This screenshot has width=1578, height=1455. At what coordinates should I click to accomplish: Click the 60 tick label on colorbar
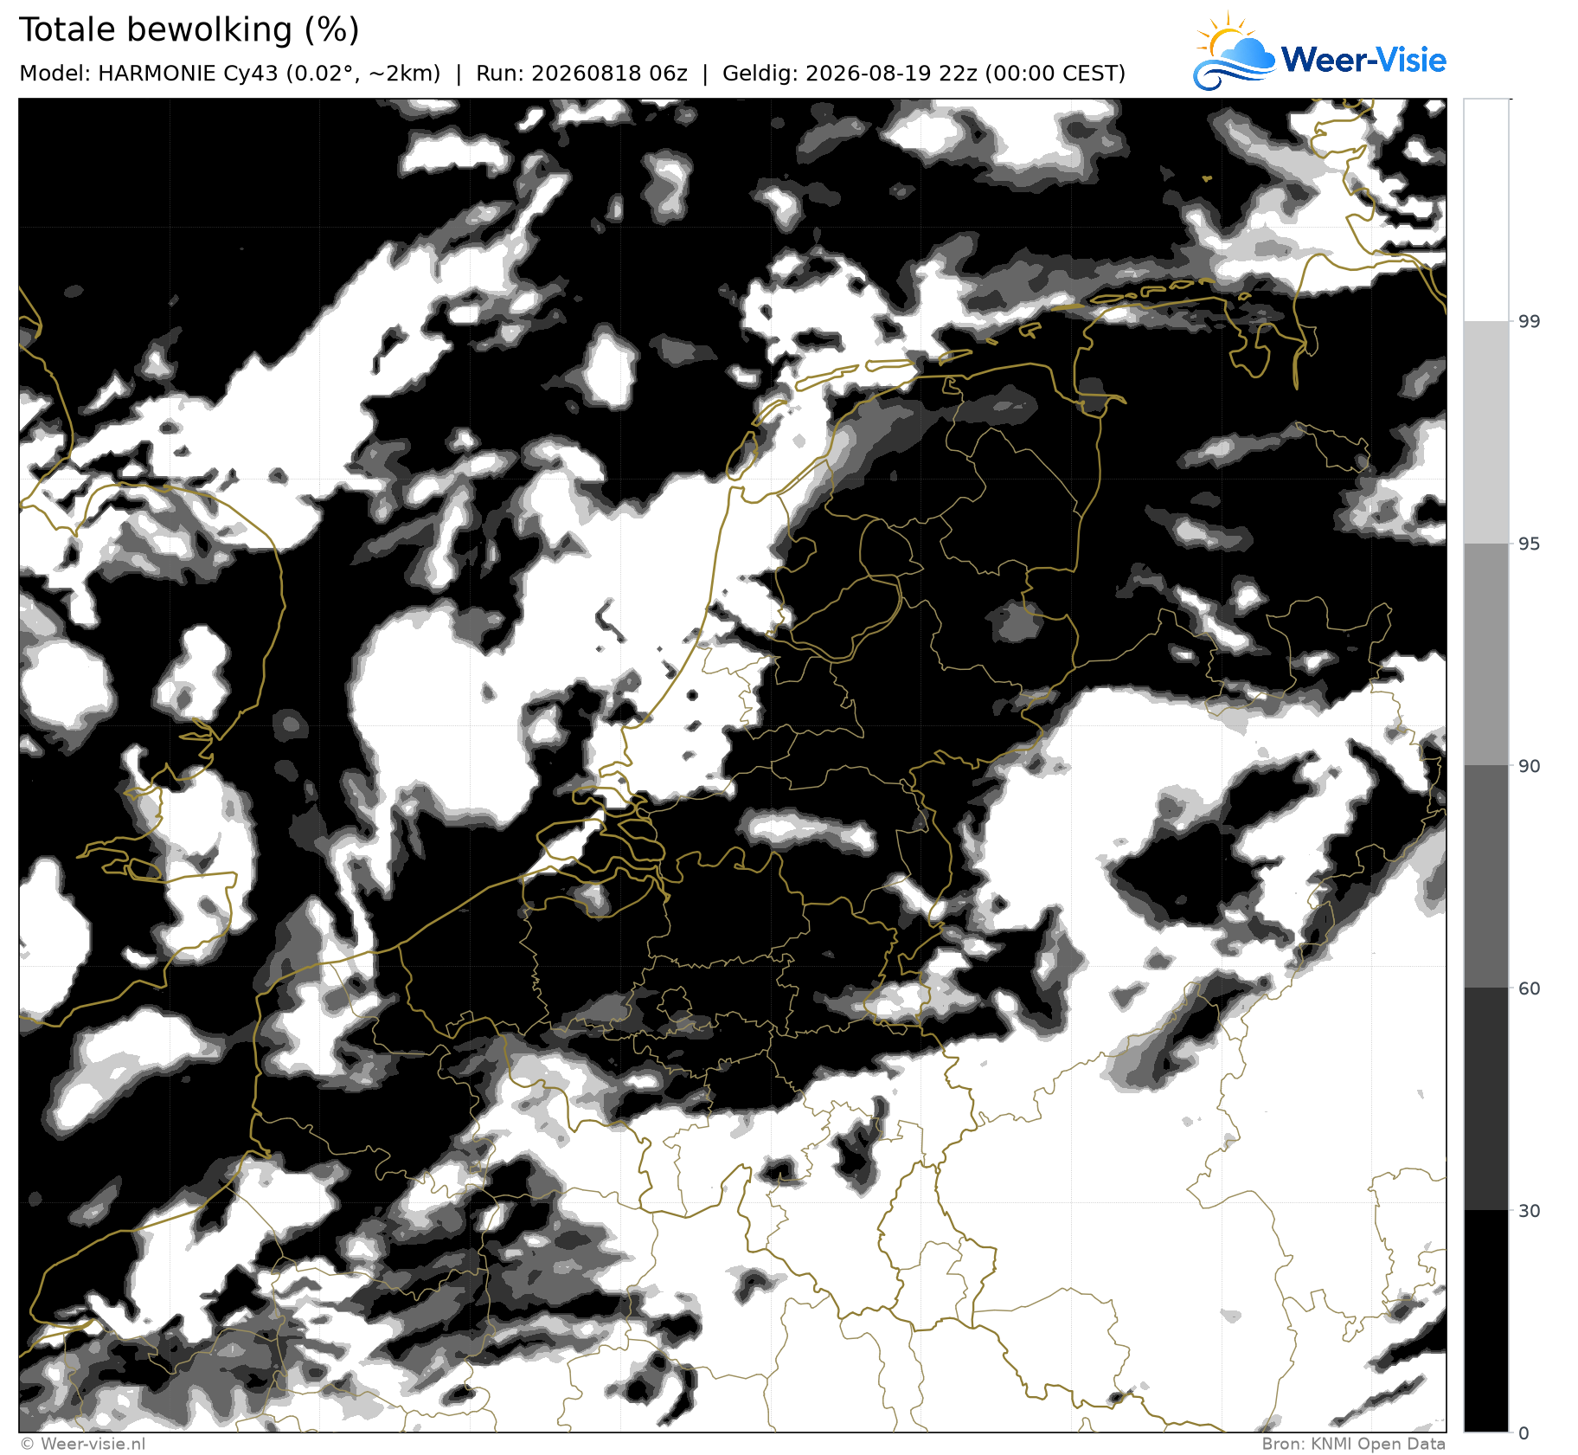1529,988
